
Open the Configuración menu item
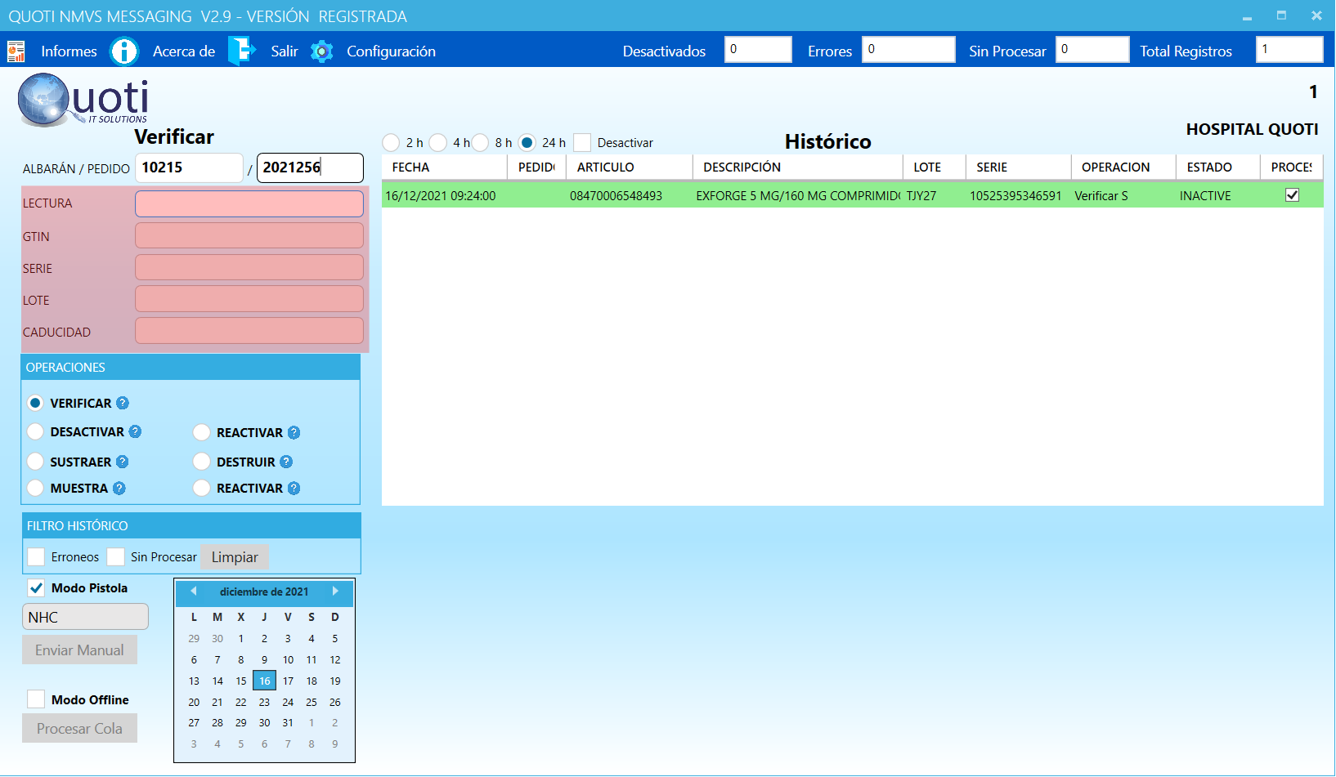(391, 51)
